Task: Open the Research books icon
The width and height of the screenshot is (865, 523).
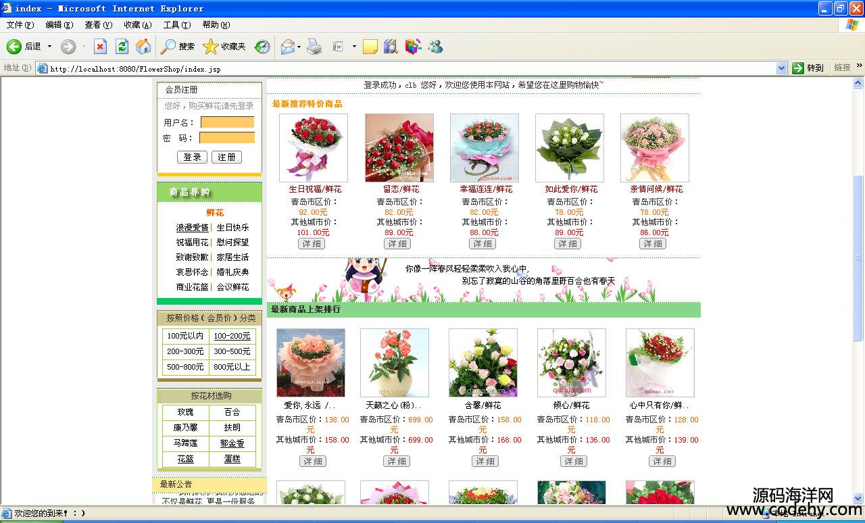Action: tap(391, 46)
